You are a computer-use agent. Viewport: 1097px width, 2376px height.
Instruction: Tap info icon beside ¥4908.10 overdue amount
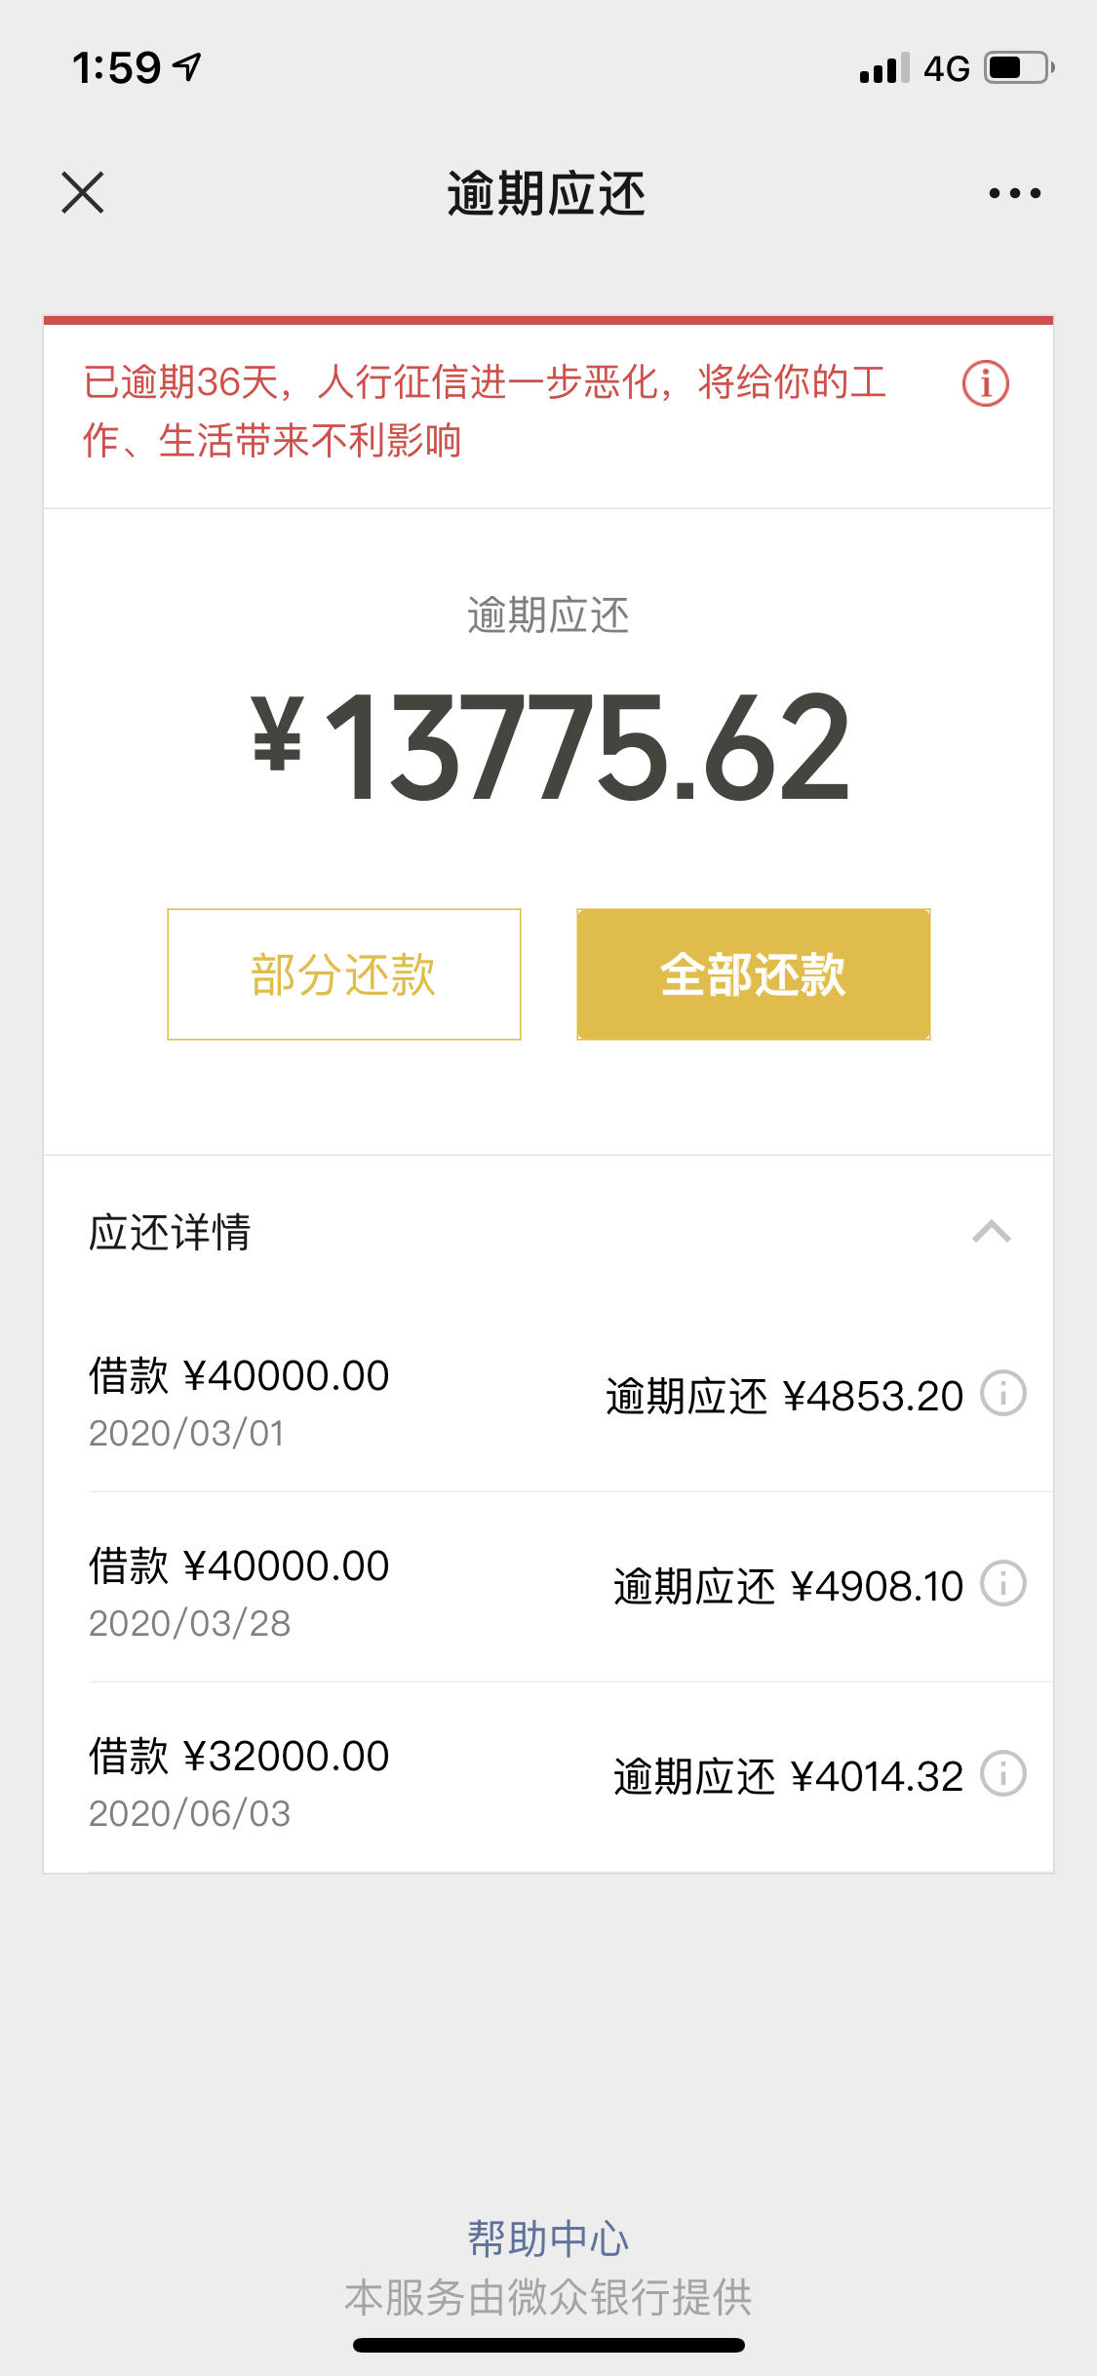[1002, 1583]
